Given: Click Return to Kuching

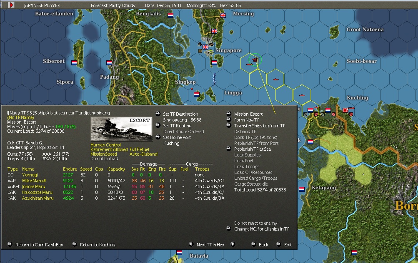Looking at the screenshot, I should (x=98, y=245).
